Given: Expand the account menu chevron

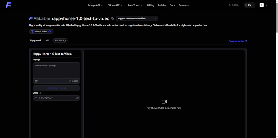Looking at the screenshot, I should (x=266, y=5).
